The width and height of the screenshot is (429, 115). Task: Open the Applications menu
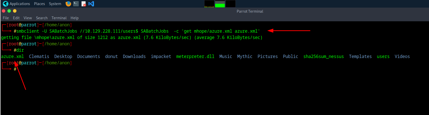(x=20, y=4)
